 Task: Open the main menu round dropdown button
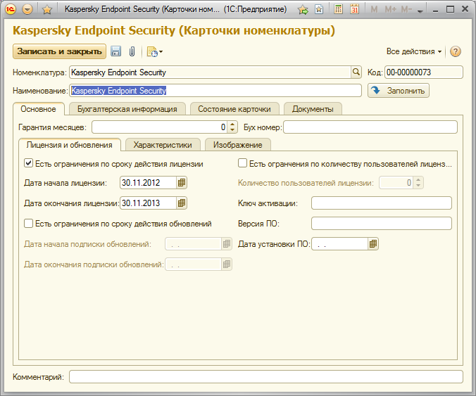click(27, 9)
